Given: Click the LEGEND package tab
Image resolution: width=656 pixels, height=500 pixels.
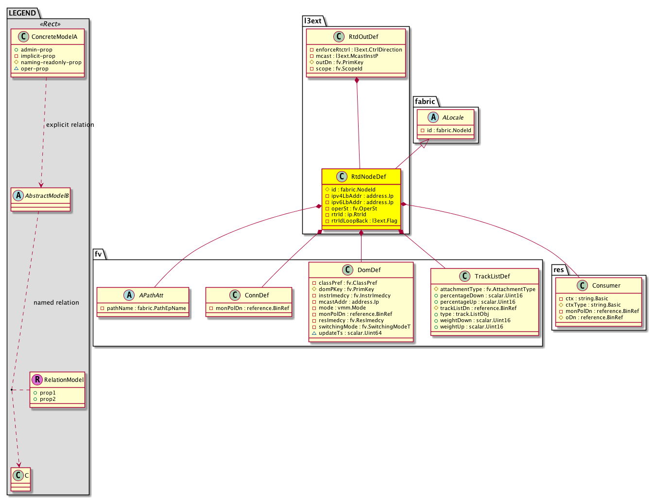Looking at the screenshot, I should pos(22,13).
